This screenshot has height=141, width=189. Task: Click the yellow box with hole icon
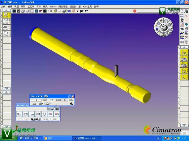click(55, 11)
